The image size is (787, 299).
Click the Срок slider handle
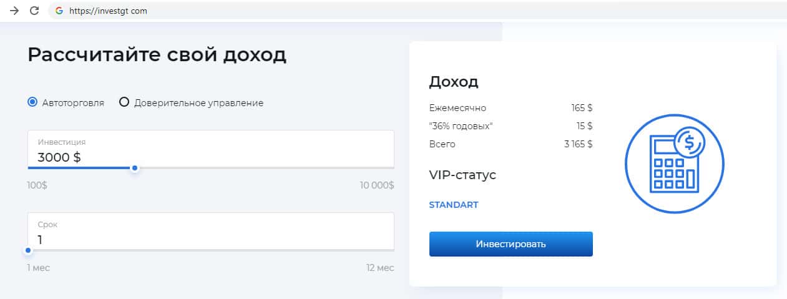28,250
